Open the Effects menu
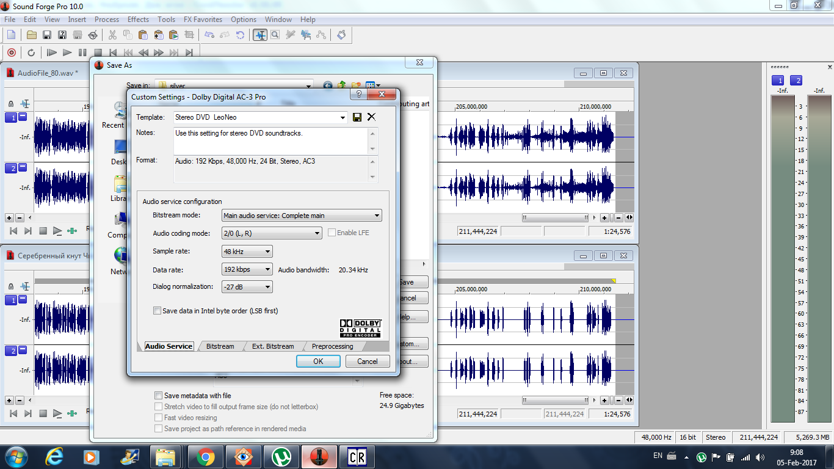Viewport: 834px width, 469px height. [x=138, y=20]
